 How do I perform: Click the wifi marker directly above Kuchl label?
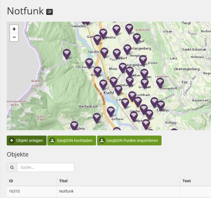click(103, 84)
